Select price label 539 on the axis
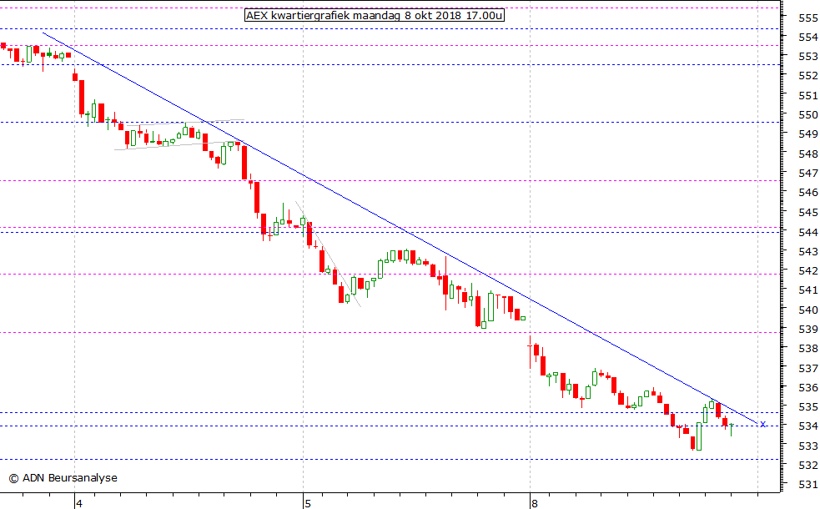The width and height of the screenshot is (820, 509). point(808,329)
